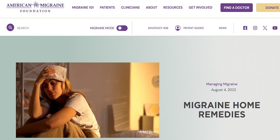
Task: Open the Get Involved menu
Action: point(200,8)
